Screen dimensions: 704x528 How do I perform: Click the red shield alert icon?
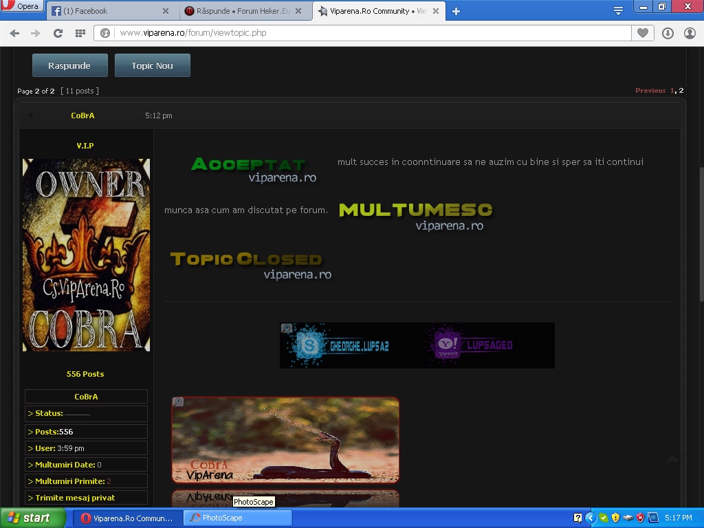point(640,518)
